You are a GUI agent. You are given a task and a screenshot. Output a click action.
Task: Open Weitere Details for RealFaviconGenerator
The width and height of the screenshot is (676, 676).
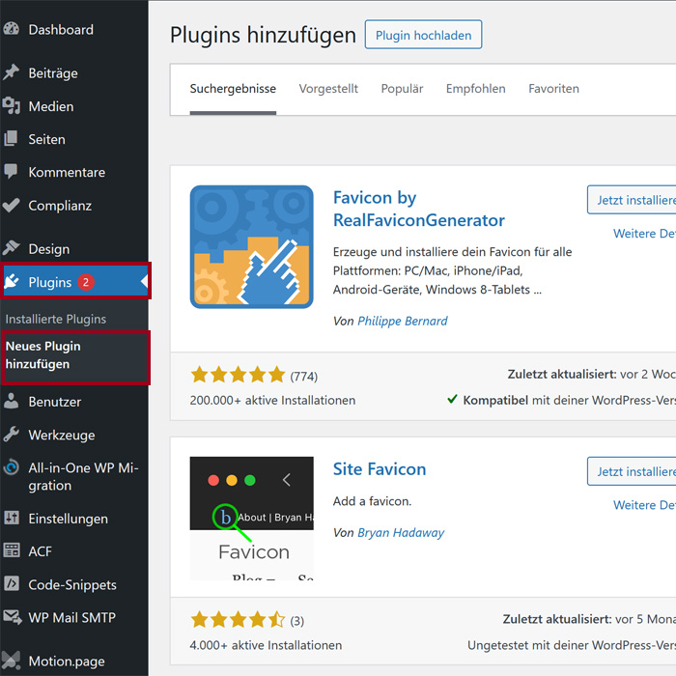click(x=644, y=234)
